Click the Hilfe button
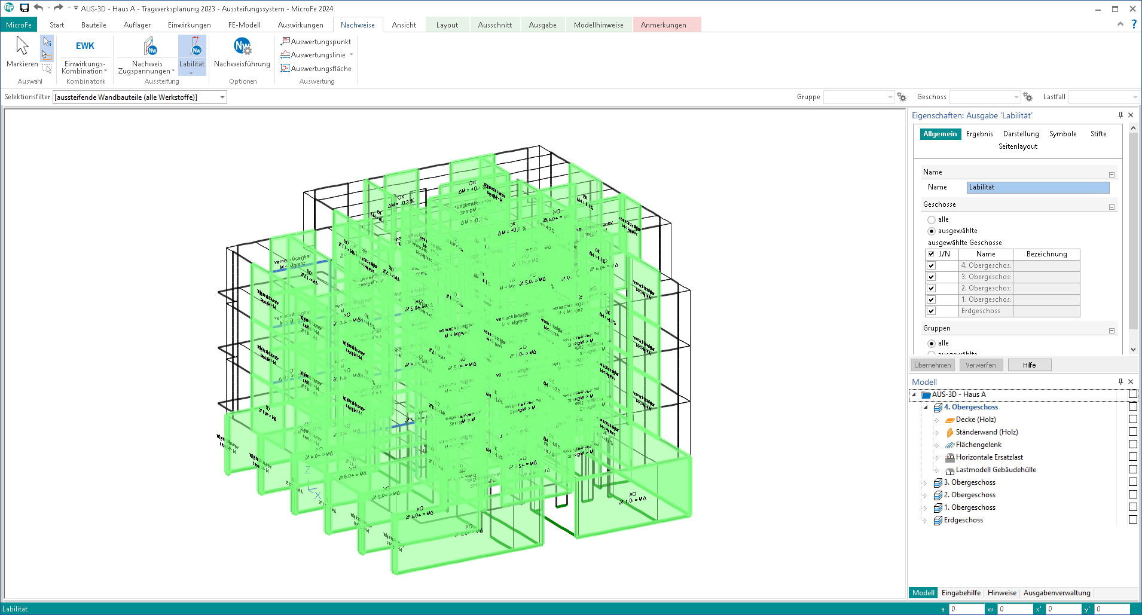This screenshot has width=1142, height=615. pos(1028,365)
